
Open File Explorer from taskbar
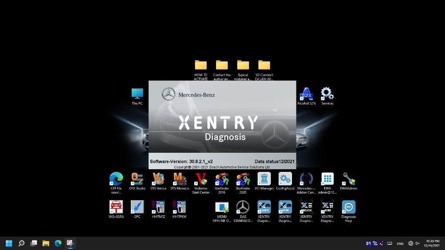(46, 243)
